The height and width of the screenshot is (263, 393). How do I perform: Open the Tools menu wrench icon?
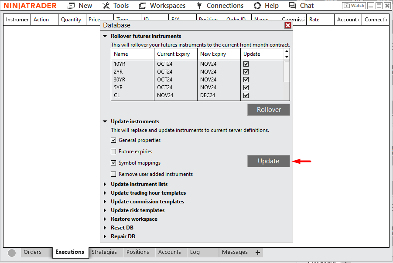point(106,6)
